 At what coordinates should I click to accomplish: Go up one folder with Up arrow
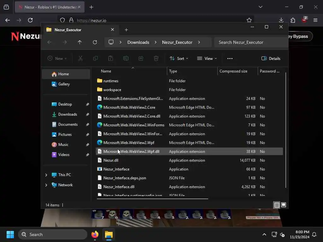[x=80, y=42]
